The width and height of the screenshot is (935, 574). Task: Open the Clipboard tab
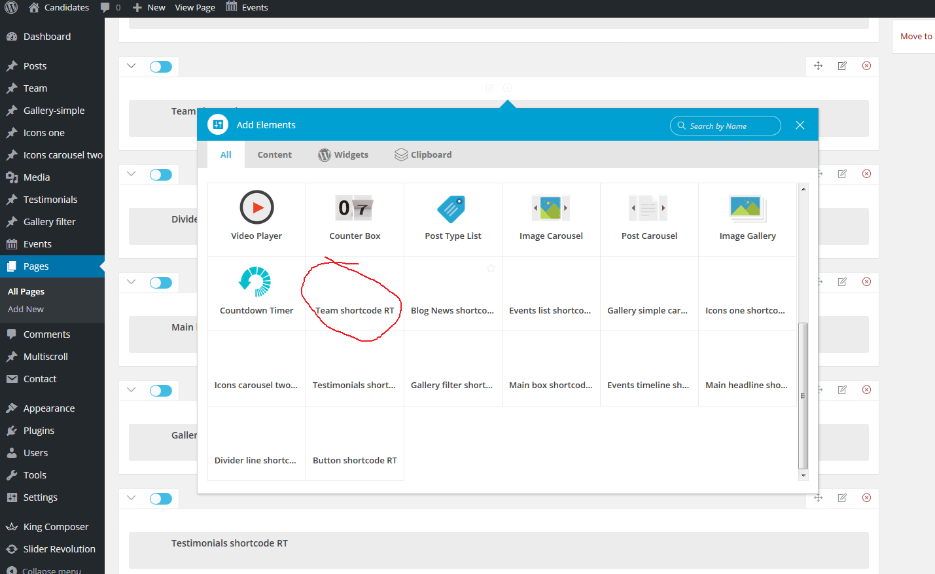coord(423,155)
